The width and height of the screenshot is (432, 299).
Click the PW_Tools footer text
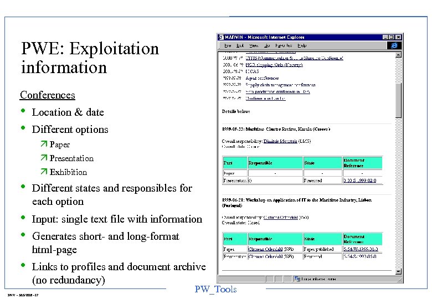pyautogui.click(x=216, y=289)
